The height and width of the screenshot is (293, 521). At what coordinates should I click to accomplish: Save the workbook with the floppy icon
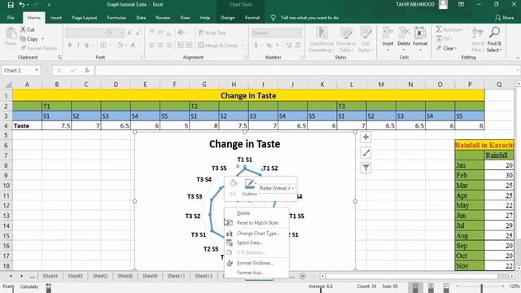click(x=11, y=5)
